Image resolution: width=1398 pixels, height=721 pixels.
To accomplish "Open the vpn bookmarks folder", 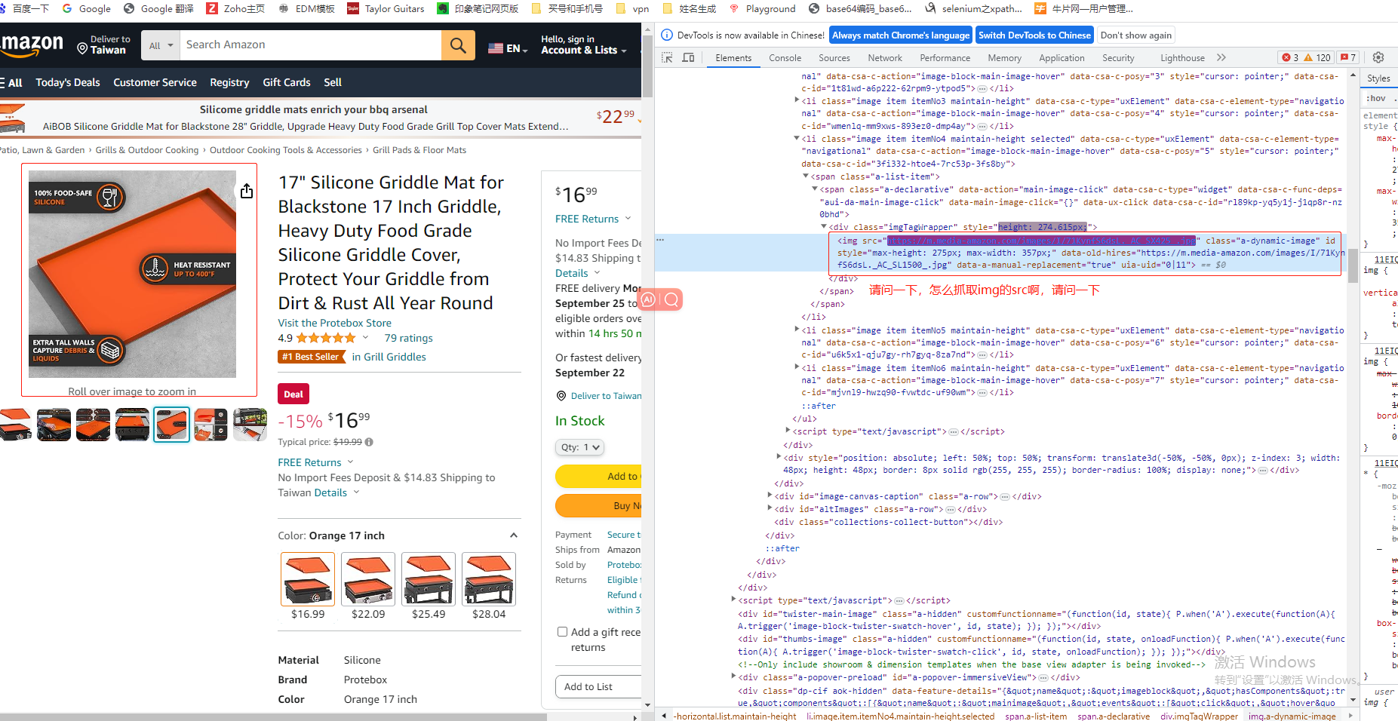I will [x=632, y=8].
